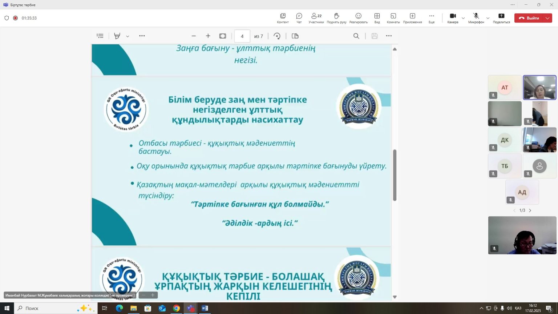Open the Chat (Чат) panel
The height and width of the screenshot is (314, 558).
(299, 18)
